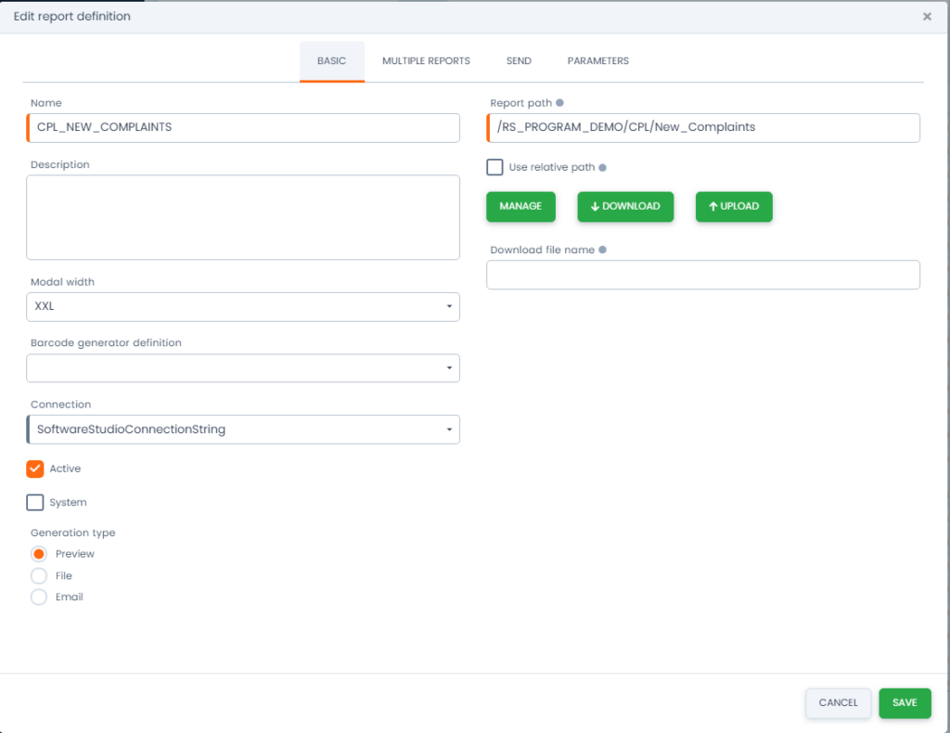Uncheck the Active checkbox
This screenshot has width=950, height=733.
(35, 469)
